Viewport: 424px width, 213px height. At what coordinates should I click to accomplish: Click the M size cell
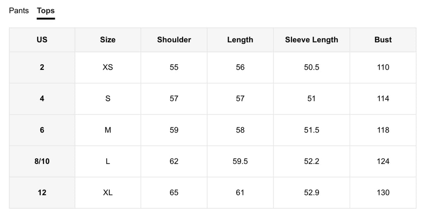tap(108, 130)
